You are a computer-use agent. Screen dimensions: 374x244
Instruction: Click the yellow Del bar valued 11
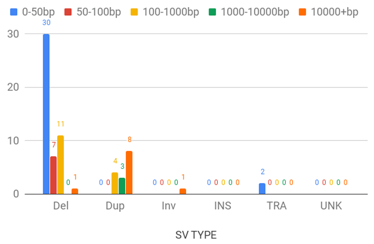click(x=61, y=165)
